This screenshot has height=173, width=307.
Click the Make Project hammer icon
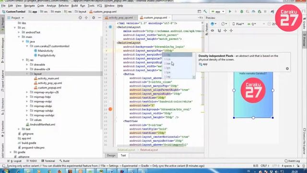(x=205, y=12)
